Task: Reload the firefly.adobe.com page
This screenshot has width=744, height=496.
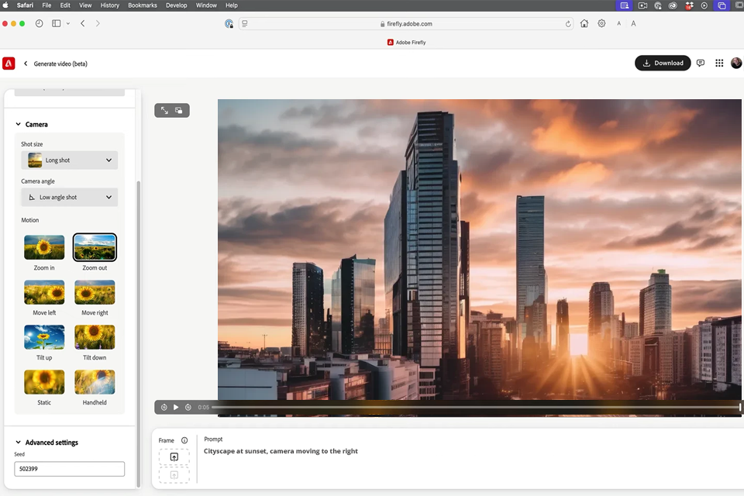Action: 568,24
